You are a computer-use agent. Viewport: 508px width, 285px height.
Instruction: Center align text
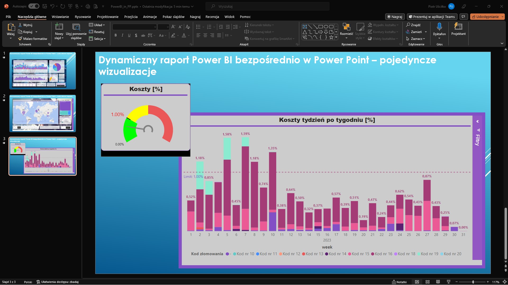(205, 35)
